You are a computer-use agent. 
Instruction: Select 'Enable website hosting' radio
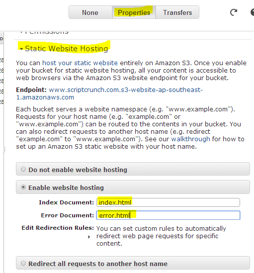(x=23, y=187)
